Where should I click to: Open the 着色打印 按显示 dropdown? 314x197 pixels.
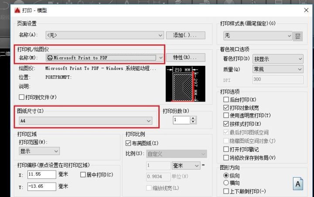[300, 59]
